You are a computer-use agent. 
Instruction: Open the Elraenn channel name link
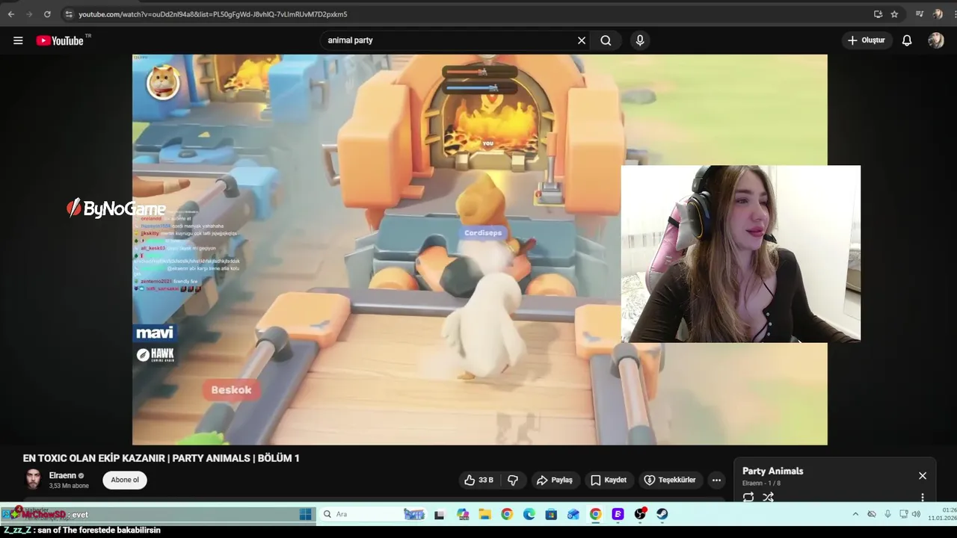pos(62,475)
